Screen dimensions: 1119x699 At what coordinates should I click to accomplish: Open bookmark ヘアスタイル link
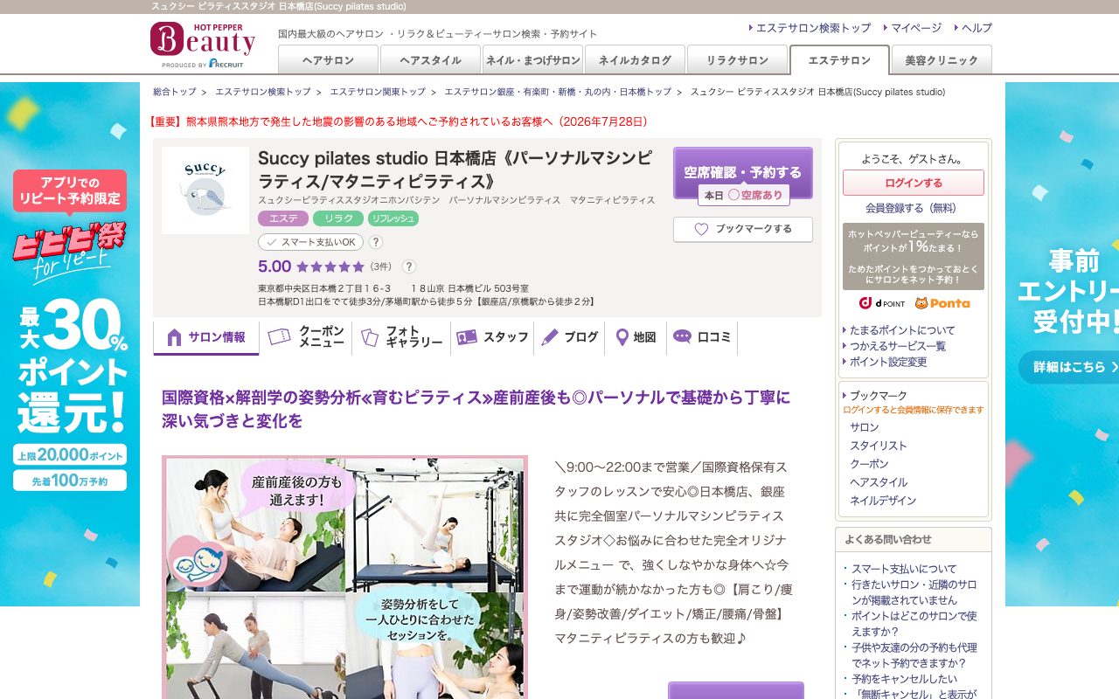879,482
